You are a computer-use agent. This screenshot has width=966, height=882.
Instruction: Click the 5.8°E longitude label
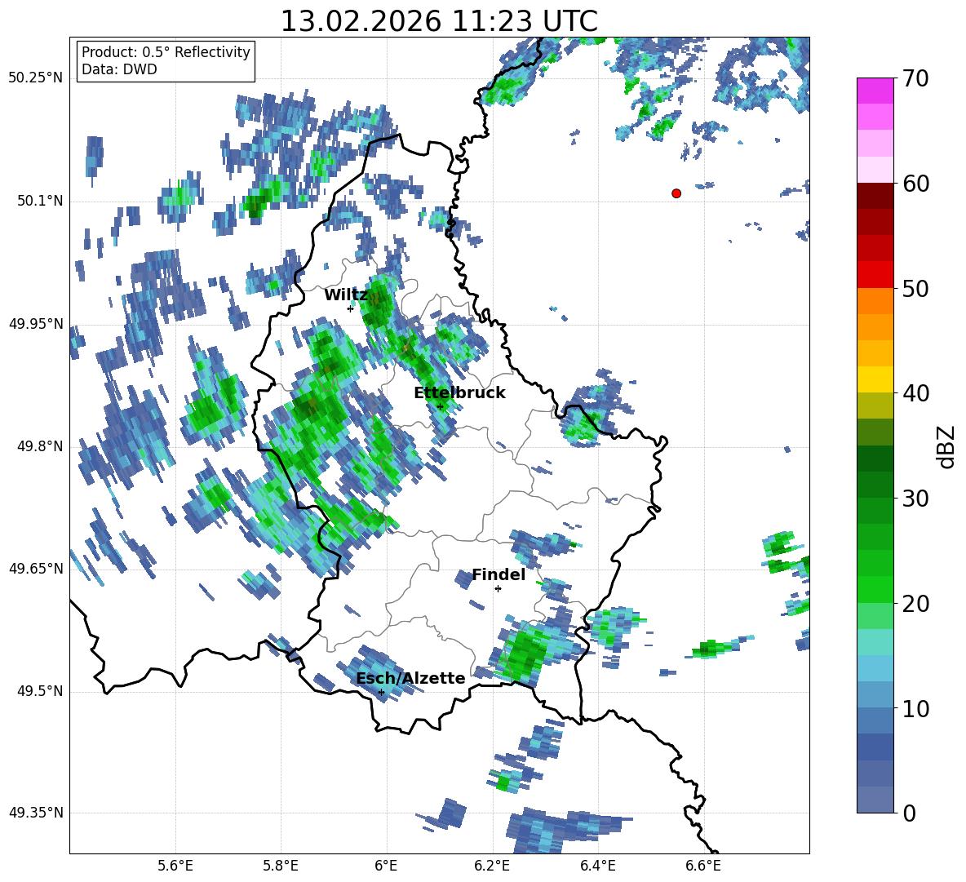tap(281, 866)
